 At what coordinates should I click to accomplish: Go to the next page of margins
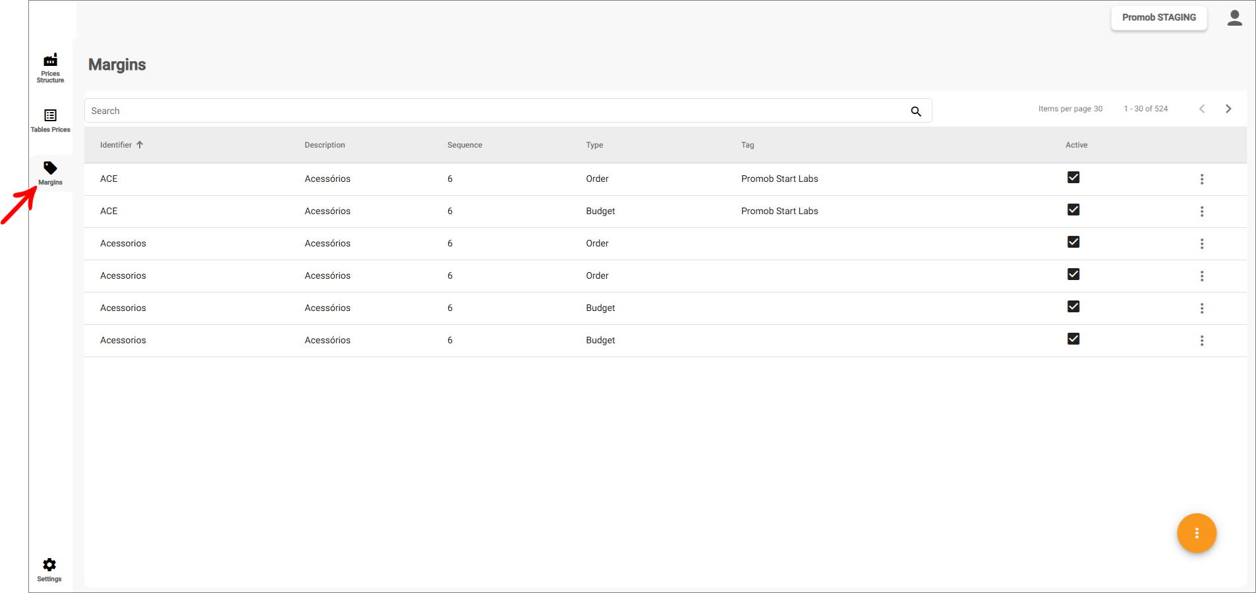pyautogui.click(x=1228, y=109)
